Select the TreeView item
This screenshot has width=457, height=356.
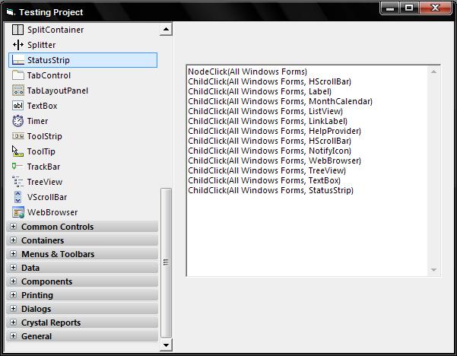[45, 182]
